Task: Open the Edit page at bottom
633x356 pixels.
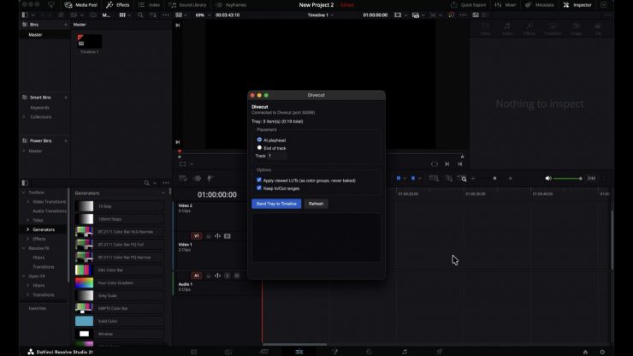Action: tap(299, 352)
